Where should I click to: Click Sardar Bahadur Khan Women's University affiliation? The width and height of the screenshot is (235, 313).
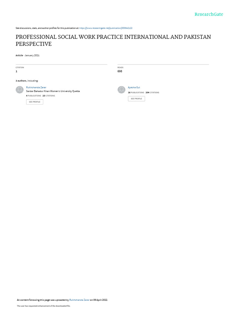pos(53,91)
